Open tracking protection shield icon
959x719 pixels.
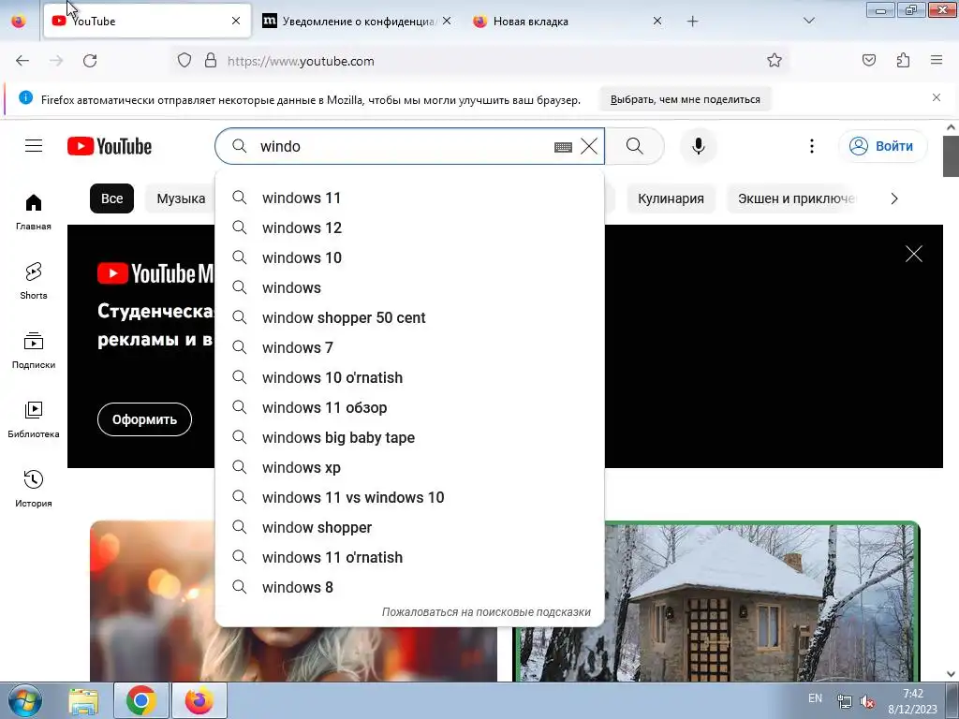point(184,61)
